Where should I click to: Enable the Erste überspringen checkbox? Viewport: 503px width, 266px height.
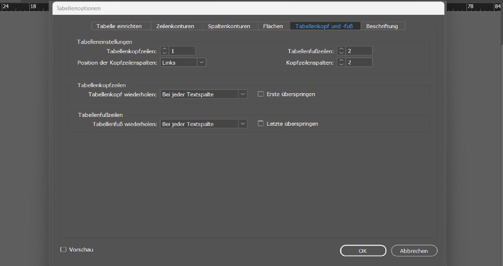(x=261, y=94)
